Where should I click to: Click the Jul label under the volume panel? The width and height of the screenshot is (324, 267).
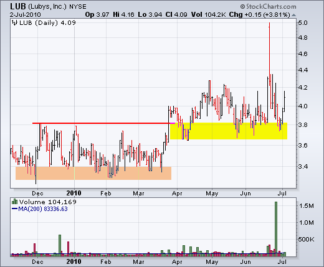pos(282,262)
